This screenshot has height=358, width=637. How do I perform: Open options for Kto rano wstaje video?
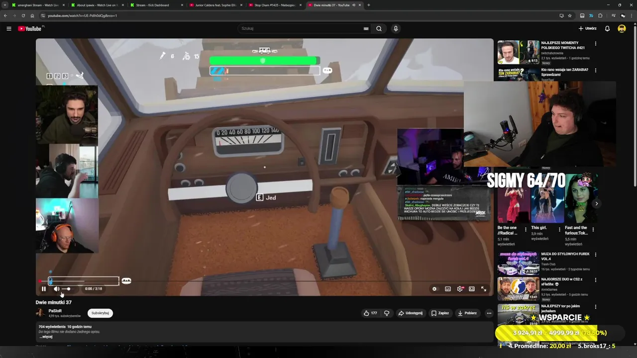pyautogui.click(x=595, y=71)
